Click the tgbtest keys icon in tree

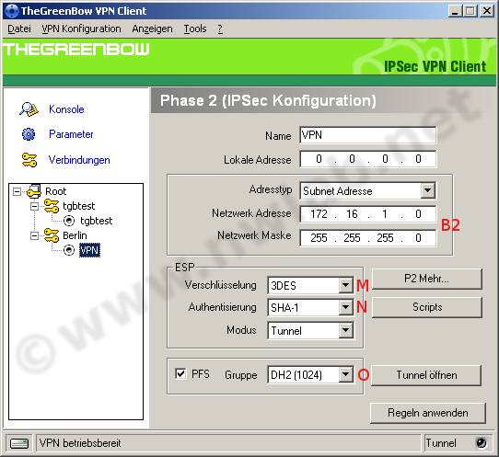point(52,206)
